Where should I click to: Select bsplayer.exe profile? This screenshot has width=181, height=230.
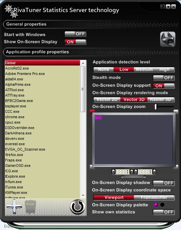pos(42,106)
